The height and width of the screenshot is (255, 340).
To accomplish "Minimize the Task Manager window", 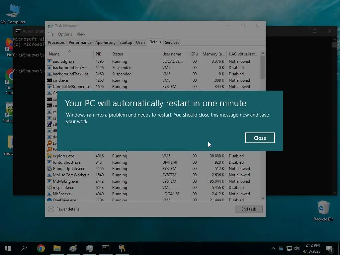I will pyautogui.click(x=228, y=26).
